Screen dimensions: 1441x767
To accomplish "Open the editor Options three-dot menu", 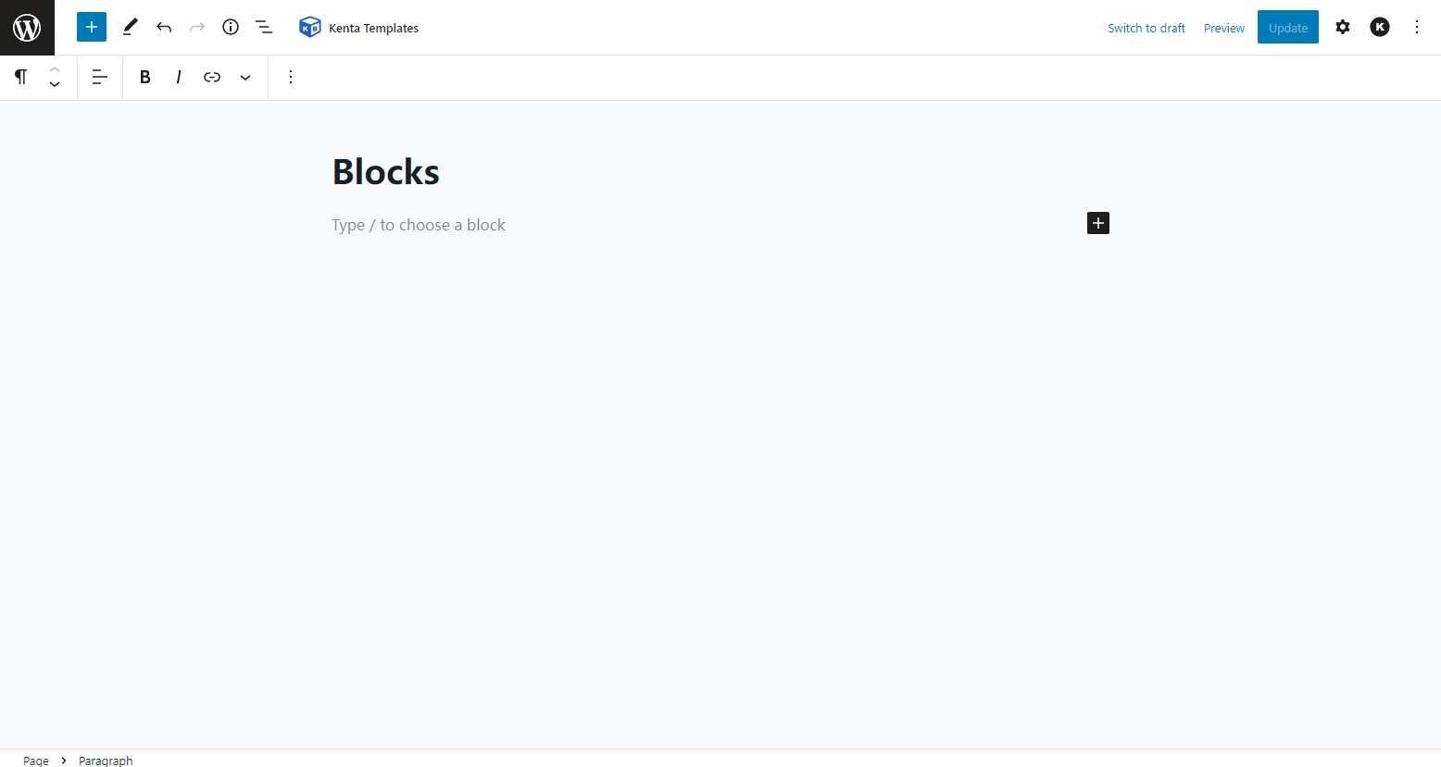I will point(1416,27).
